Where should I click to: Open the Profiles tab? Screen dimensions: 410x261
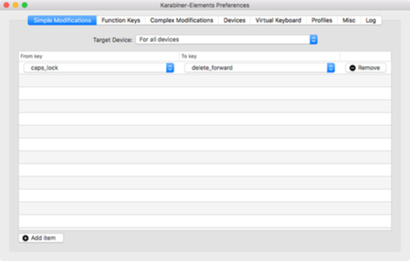pos(322,20)
